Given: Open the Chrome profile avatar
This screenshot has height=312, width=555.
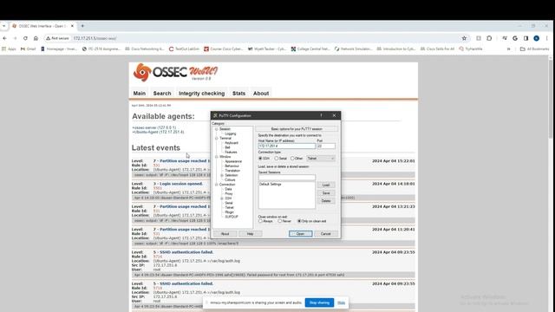Looking at the screenshot, I should pos(536,38).
